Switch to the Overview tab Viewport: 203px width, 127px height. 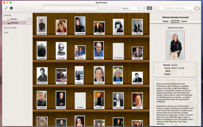[x=175, y=21]
